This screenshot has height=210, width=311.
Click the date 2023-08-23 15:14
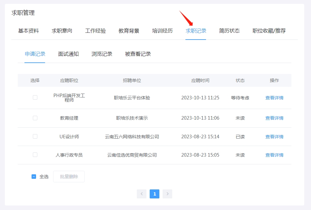[x=200, y=137]
